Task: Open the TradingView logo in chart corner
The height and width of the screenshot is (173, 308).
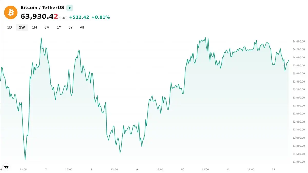Action: 6,167
